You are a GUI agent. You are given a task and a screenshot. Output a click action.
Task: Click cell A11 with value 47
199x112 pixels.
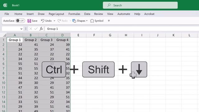[15, 87]
